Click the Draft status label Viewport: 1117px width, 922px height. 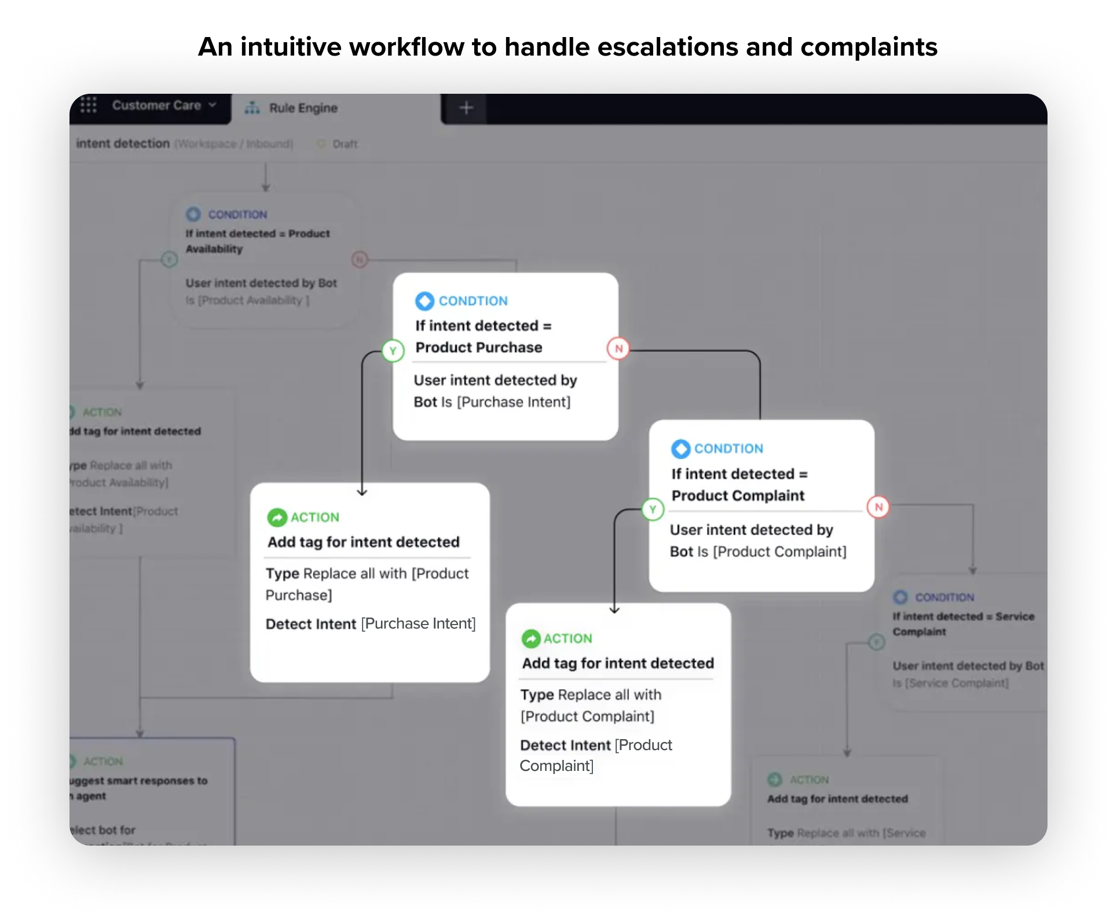click(345, 144)
